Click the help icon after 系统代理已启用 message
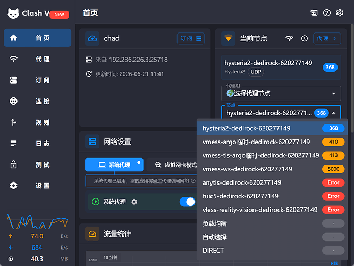 pos(193,181)
